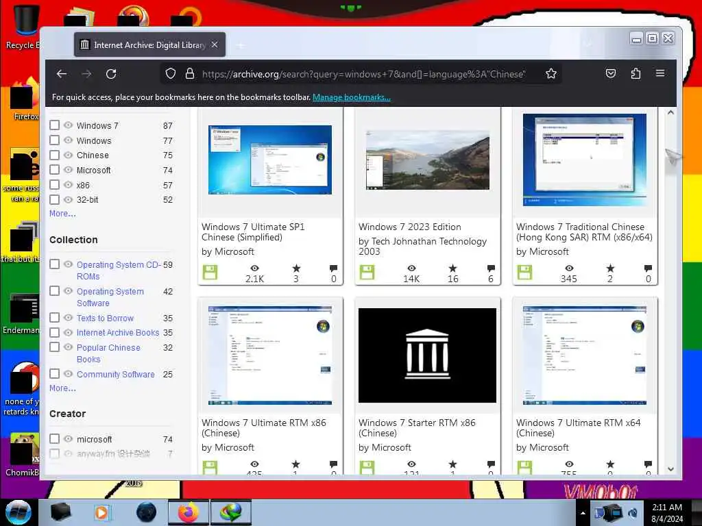Show site security info via padlock icon
Screen dimensions: 702x526
(x=190, y=73)
